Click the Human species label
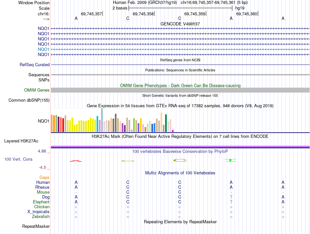This screenshot has width=310, height=234. pyautogui.click(x=43, y=182)
